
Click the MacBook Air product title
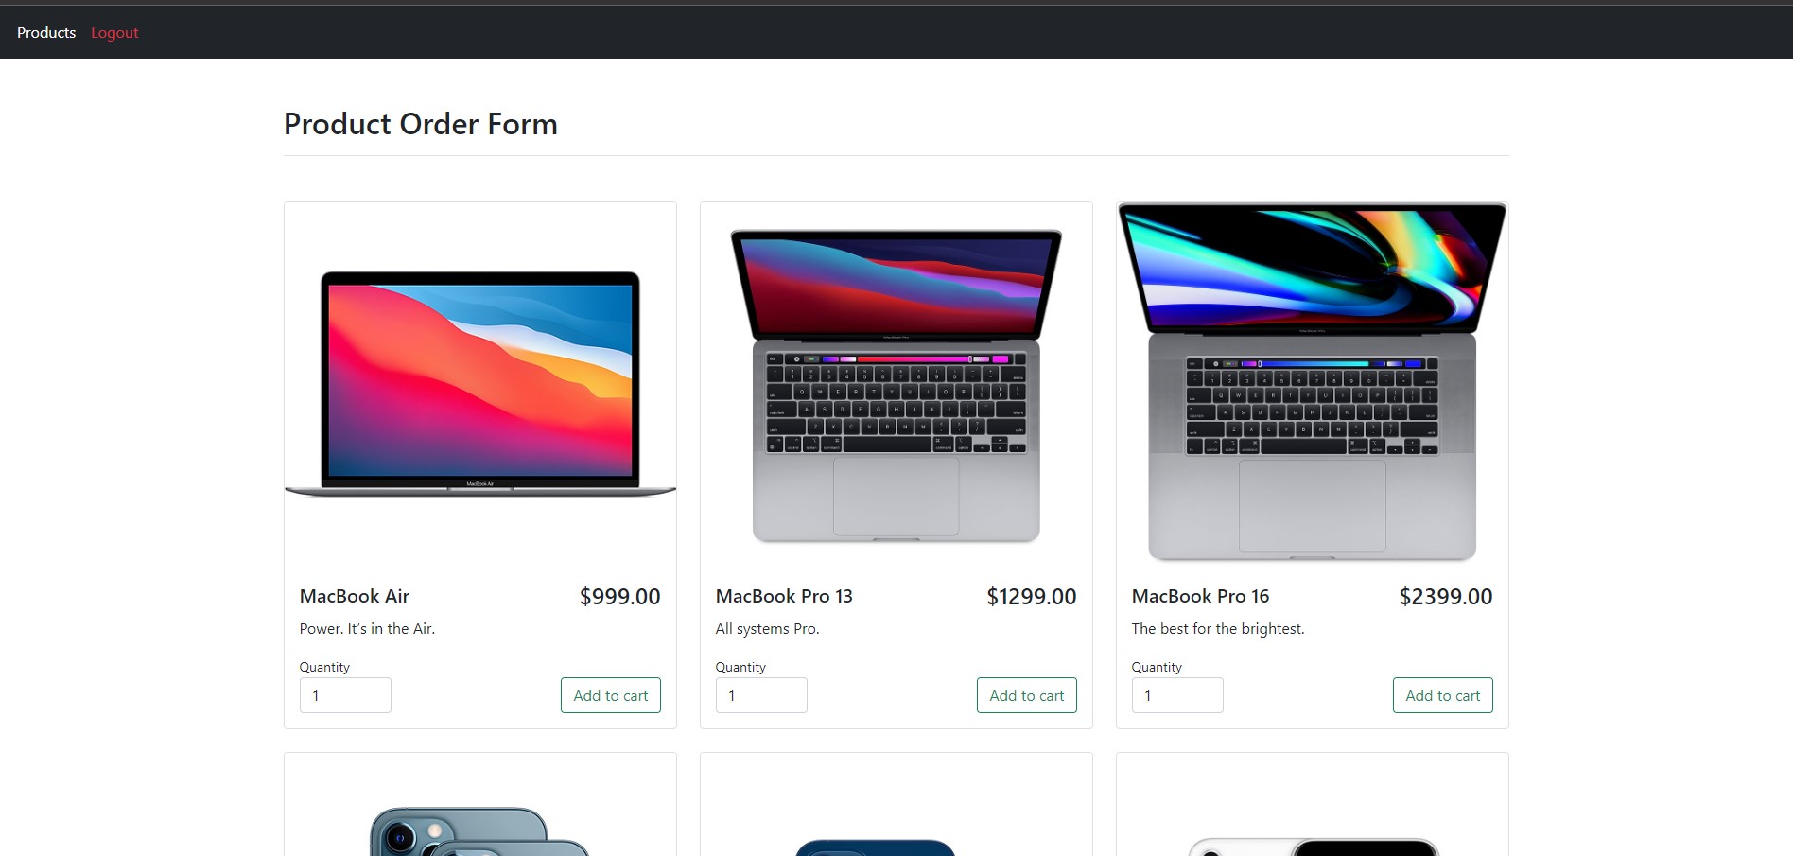pos(355,596)
